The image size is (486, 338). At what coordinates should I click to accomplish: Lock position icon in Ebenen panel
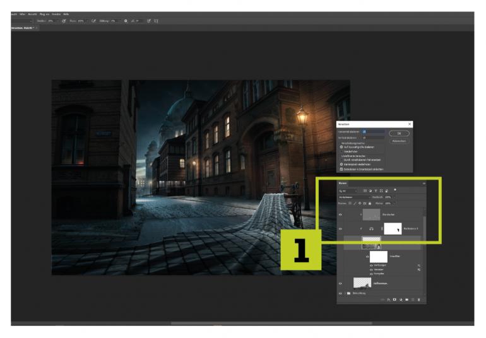coord(360,203)
